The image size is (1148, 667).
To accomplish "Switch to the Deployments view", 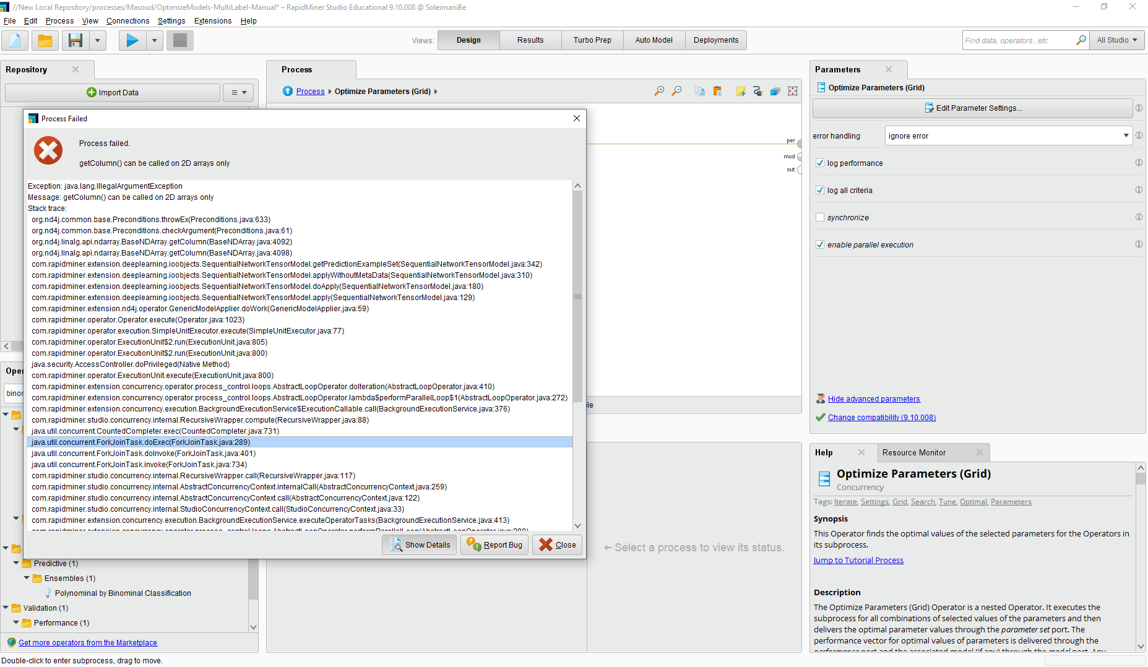I will 716,40.
